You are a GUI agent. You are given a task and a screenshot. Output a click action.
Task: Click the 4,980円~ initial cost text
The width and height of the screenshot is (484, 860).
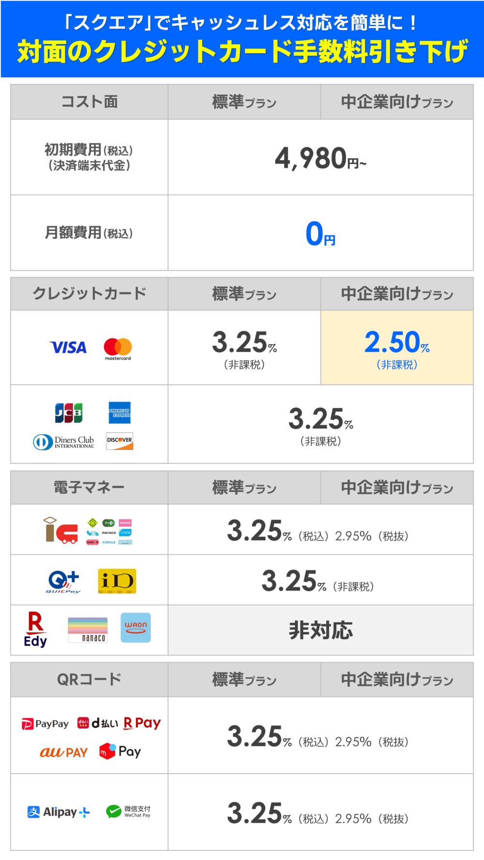(320, 159)
